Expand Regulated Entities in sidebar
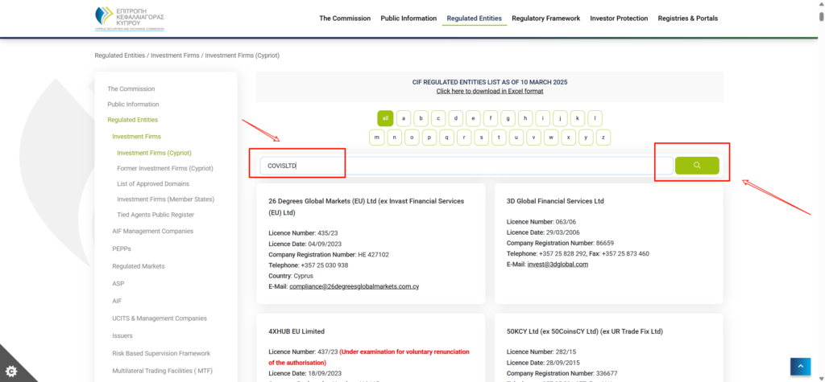Screen dimensions: 825x382 (x=132, y=120)
